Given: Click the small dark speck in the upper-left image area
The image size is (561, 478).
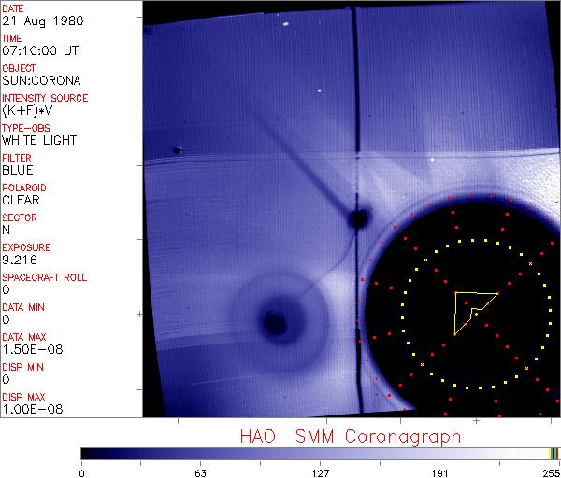Looking at the screenshot, I should coord(178,149).
